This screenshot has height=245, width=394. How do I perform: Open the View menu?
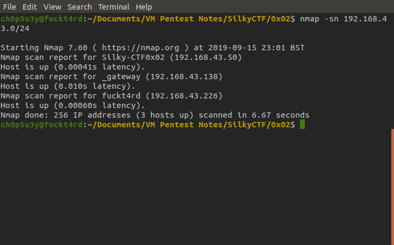tap(52, 7)
